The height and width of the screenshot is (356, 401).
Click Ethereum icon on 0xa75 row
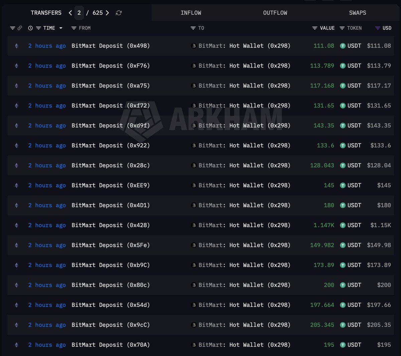click(x=17, y=86)
